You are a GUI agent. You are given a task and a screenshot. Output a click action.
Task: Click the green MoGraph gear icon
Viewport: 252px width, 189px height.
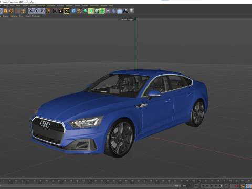coord(97,11)
